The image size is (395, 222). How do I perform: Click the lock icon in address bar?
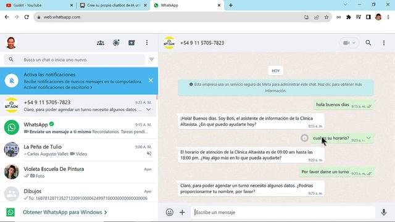click(x=39, y=17)
